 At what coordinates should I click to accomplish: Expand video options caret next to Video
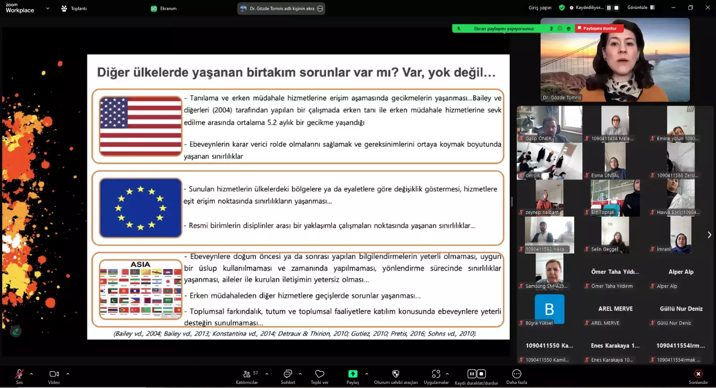point(68,374)
